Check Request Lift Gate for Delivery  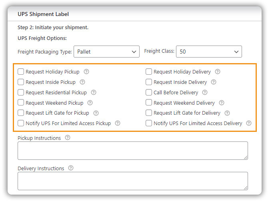click(x=149, y=113)
